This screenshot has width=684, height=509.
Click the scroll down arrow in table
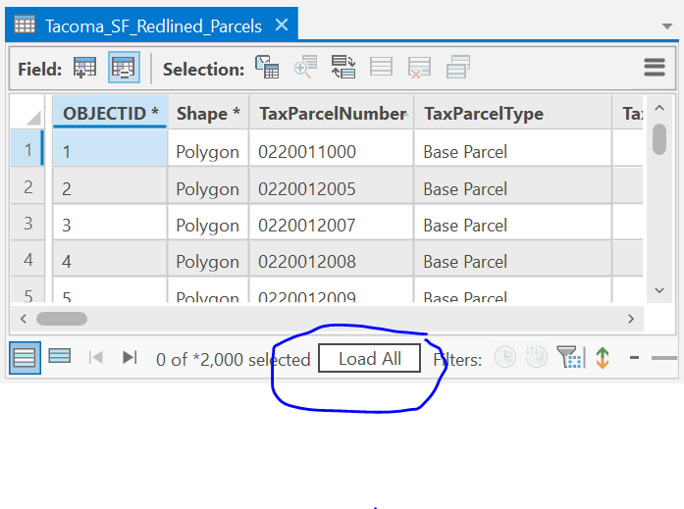pos(659,290)
